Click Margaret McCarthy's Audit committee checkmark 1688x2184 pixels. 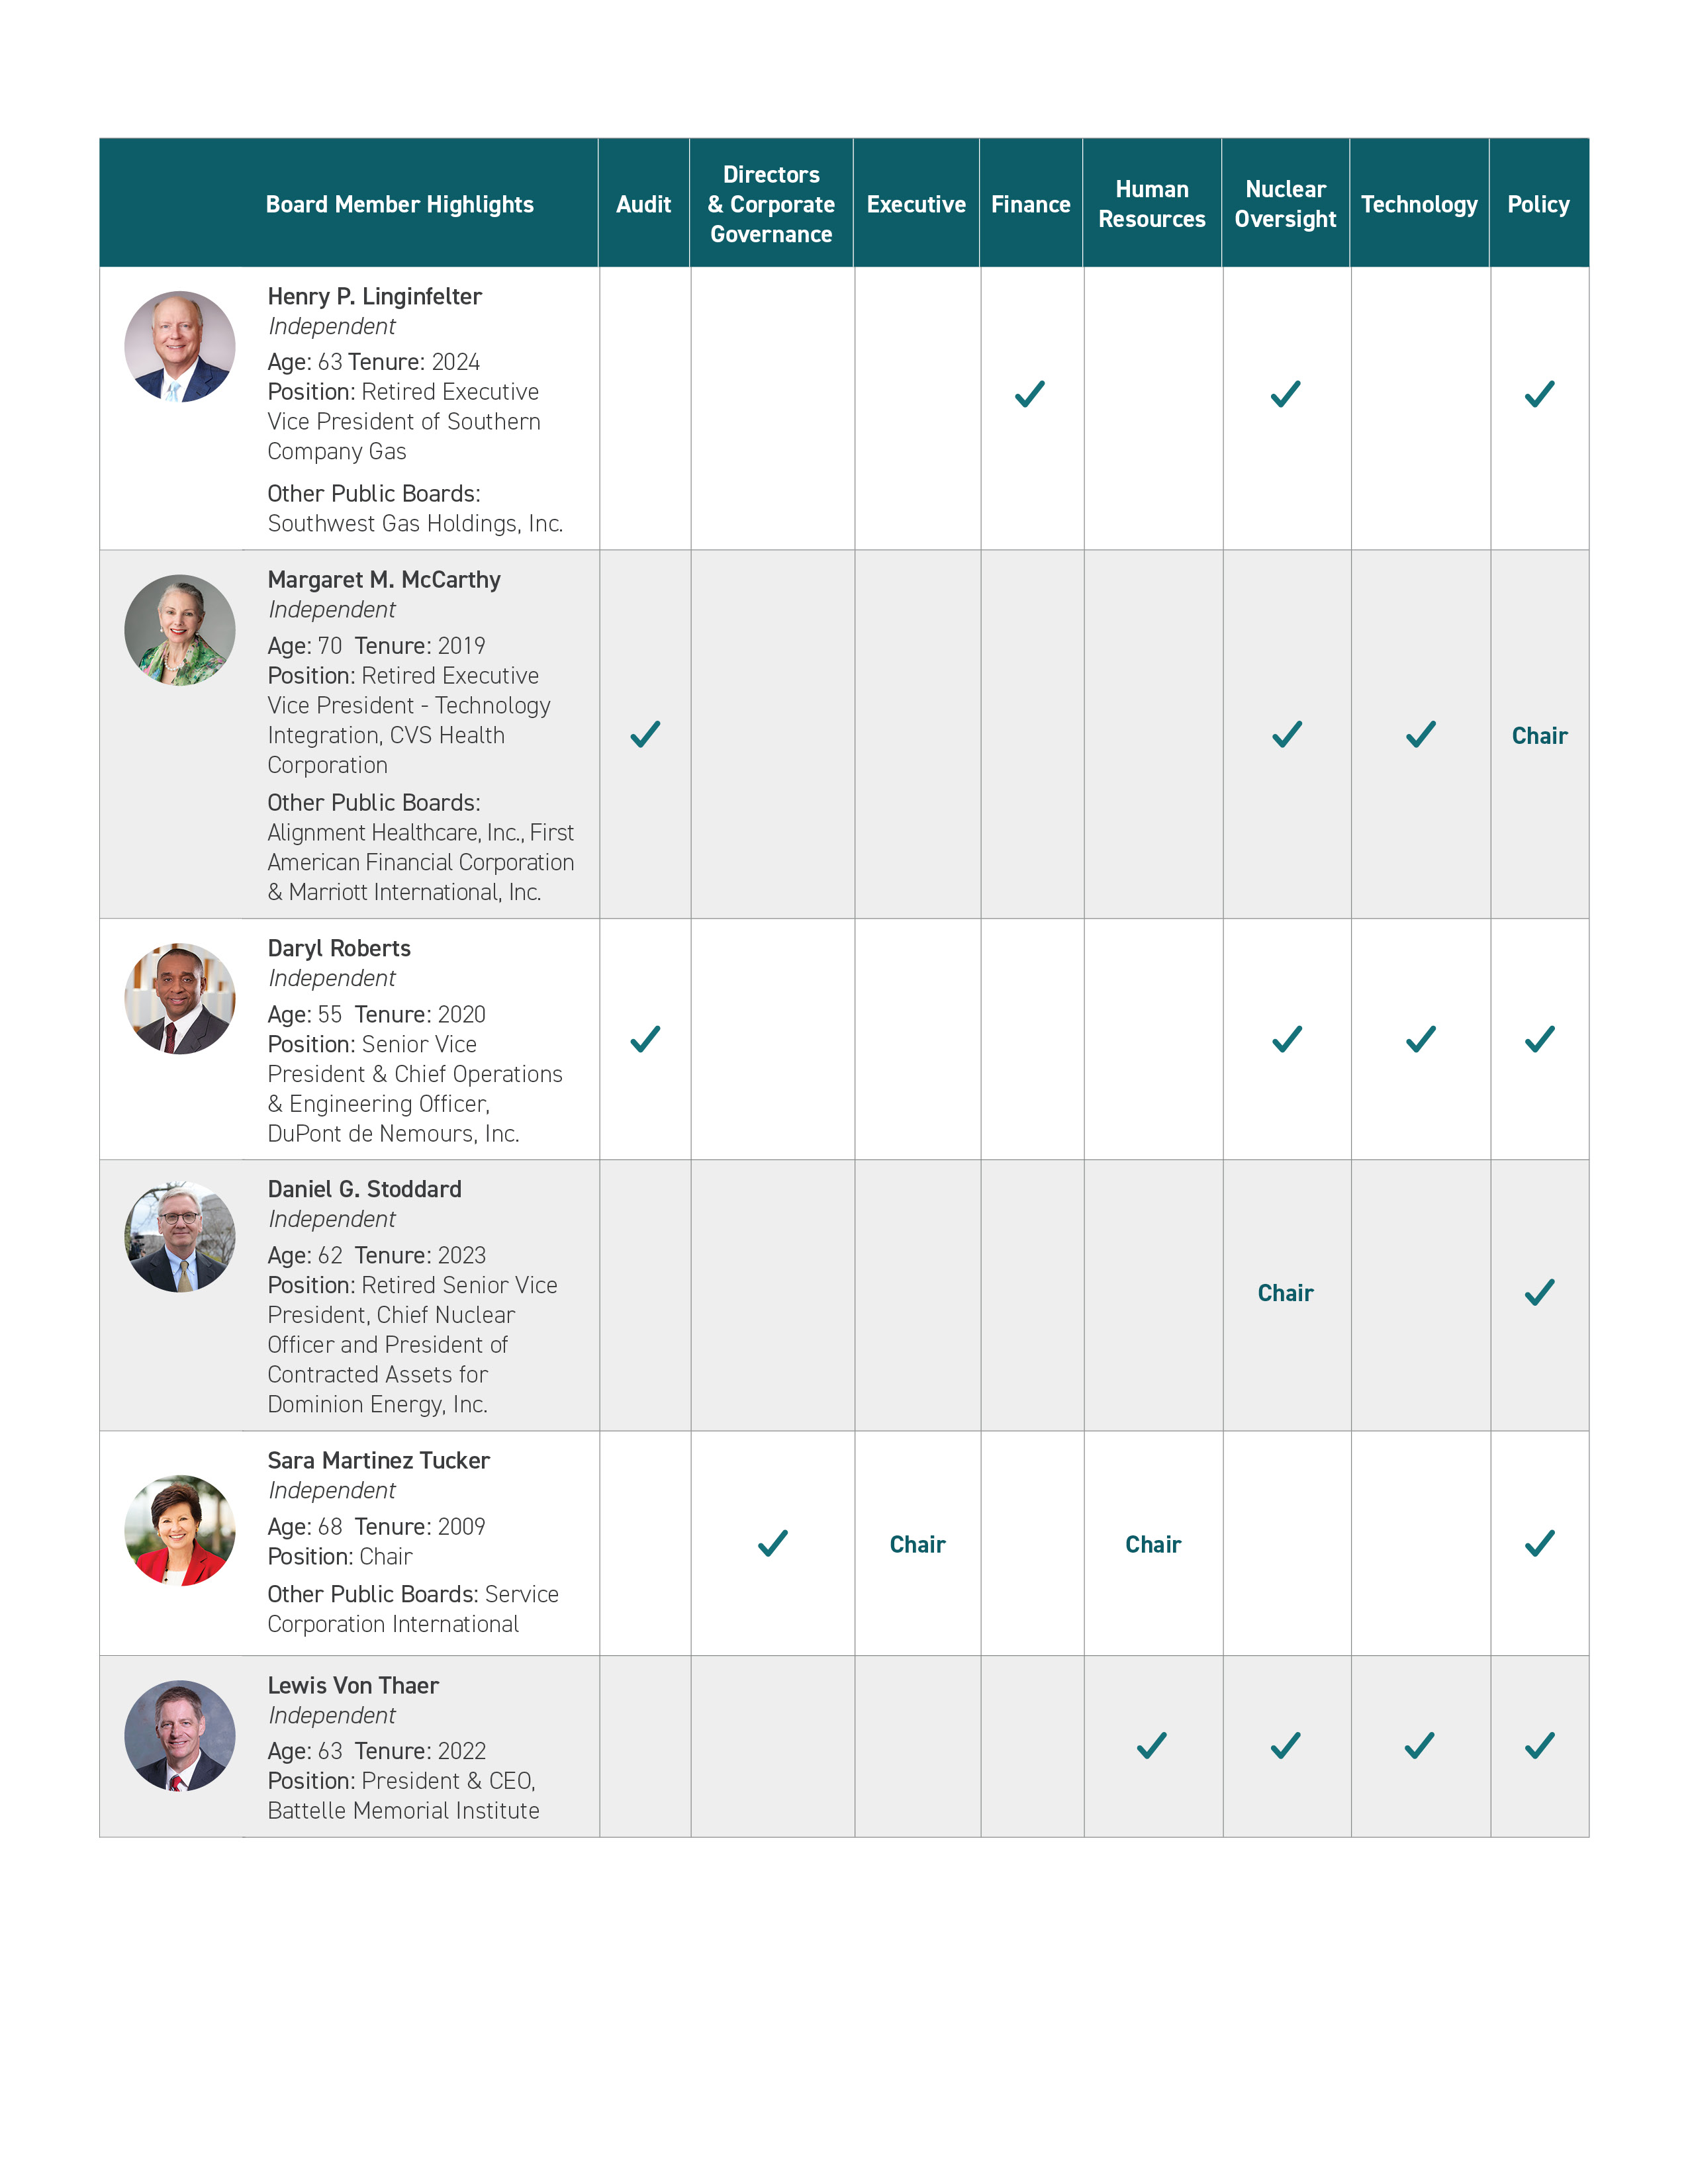point(645,735)
